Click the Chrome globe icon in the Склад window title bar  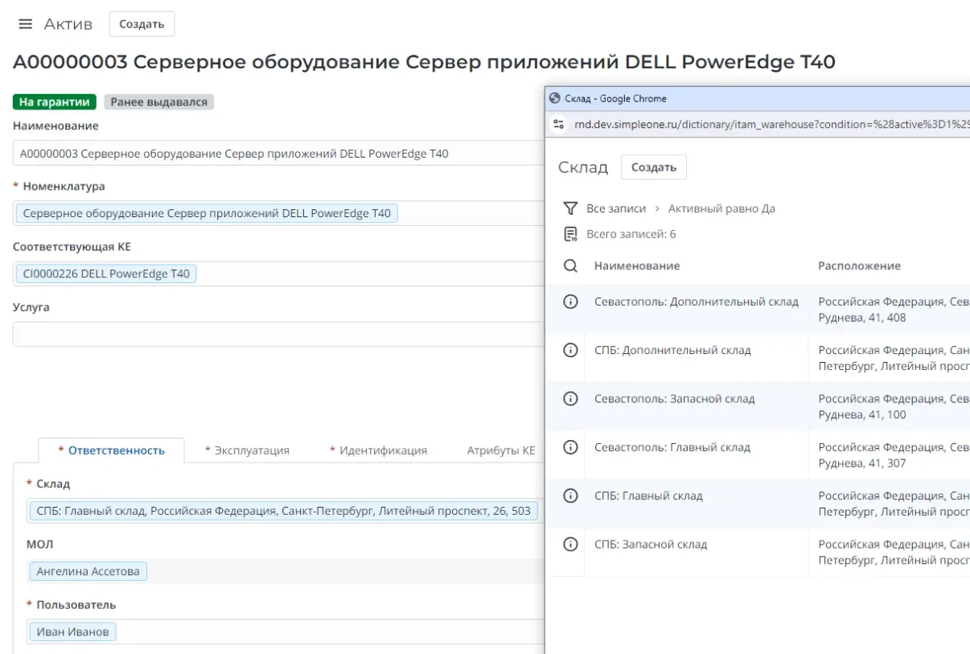click(x=554, y=98)
